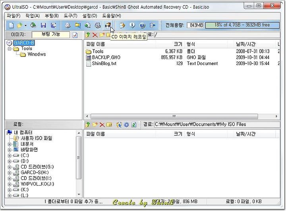286x211 pixels.
Task: Click the image pane Up folder icon
Action: pos(88,35)
